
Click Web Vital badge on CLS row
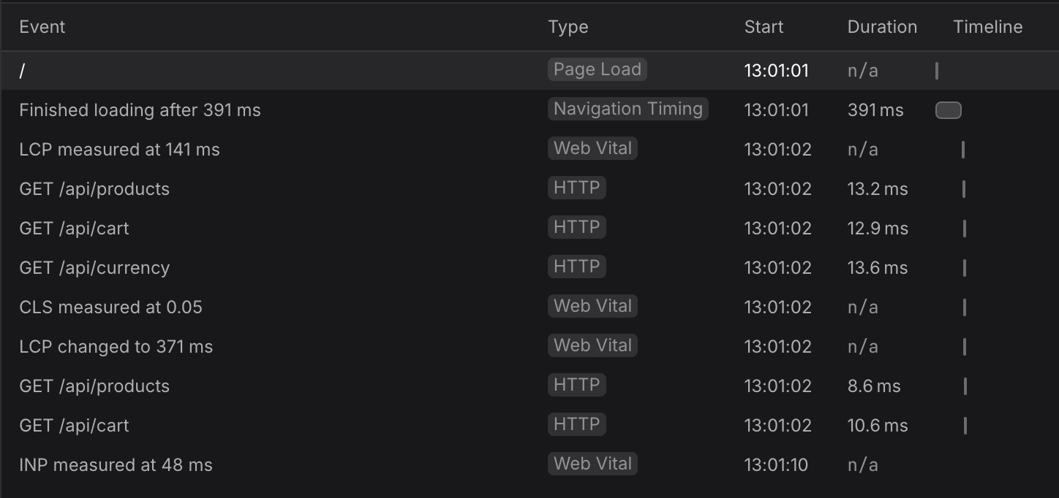click(592, 306)
